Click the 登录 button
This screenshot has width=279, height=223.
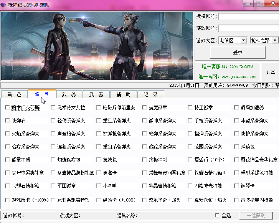point(238,53)
